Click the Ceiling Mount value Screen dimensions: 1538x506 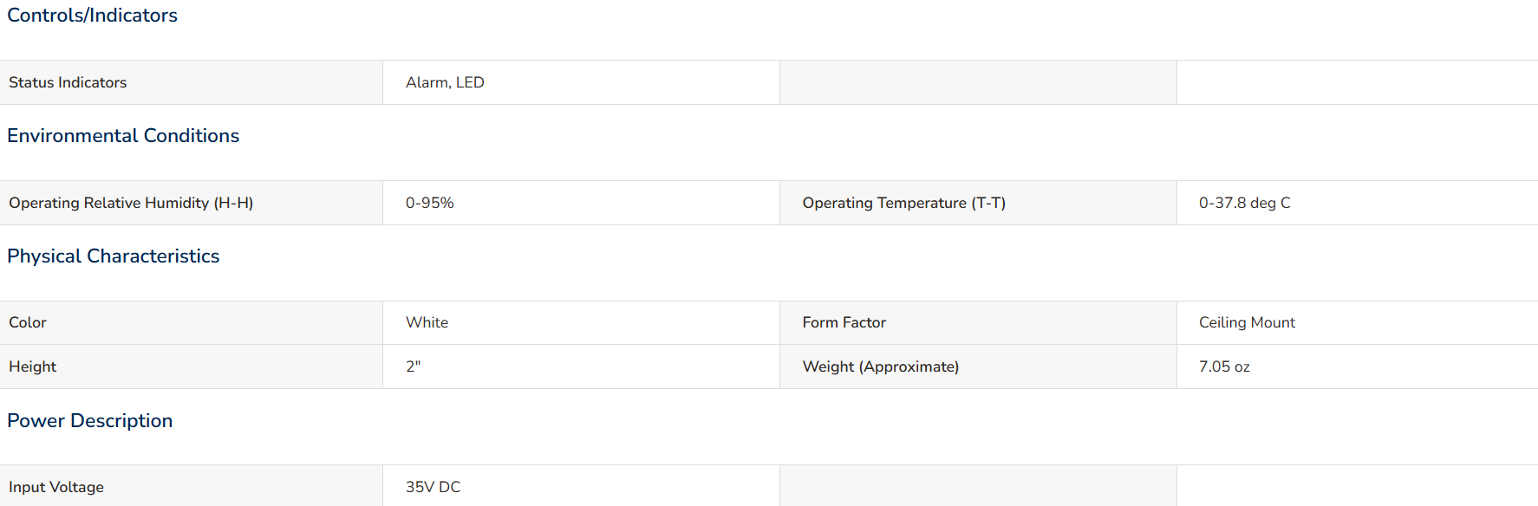[x=1247, y=322]
